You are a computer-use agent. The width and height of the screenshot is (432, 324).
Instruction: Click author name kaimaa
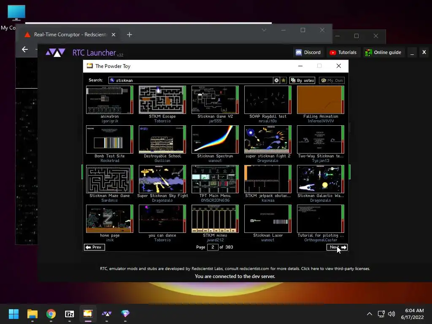268,200
